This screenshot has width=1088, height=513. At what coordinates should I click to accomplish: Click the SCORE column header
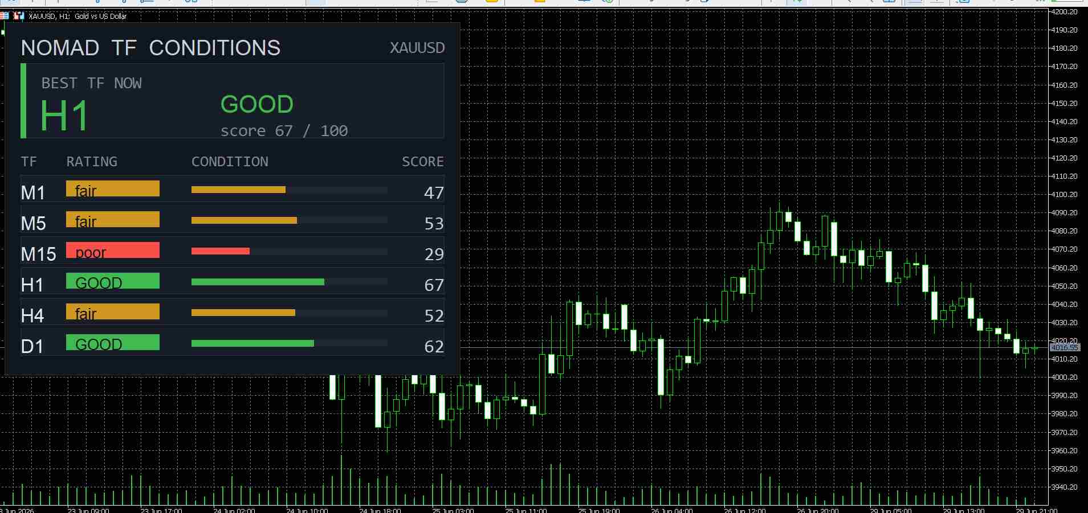(x=423, y=162)
